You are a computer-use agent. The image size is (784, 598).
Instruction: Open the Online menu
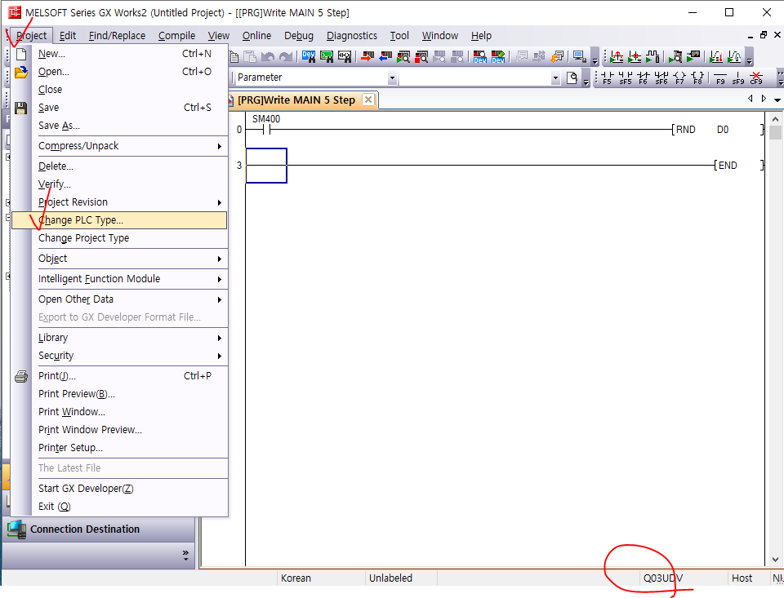[256, 35]
